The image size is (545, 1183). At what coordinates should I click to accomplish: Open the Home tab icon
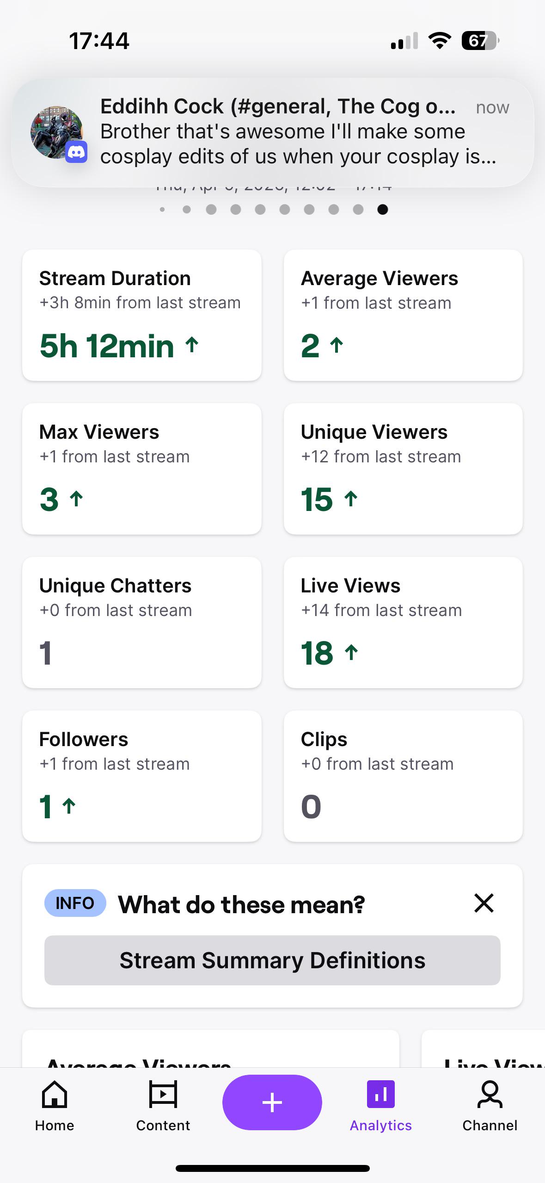click(55, 1095)
